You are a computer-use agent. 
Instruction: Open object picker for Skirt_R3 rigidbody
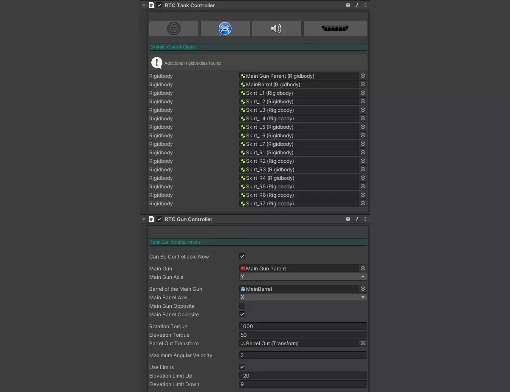click(x=363, y=169)
